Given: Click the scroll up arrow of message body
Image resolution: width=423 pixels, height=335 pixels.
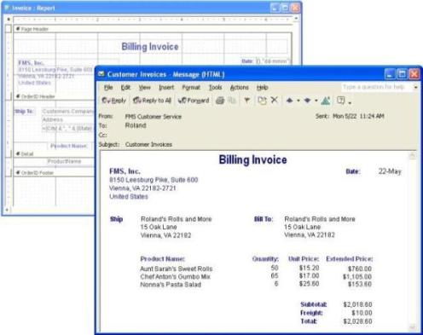Looking at the screenshot, I should (412, 156).
